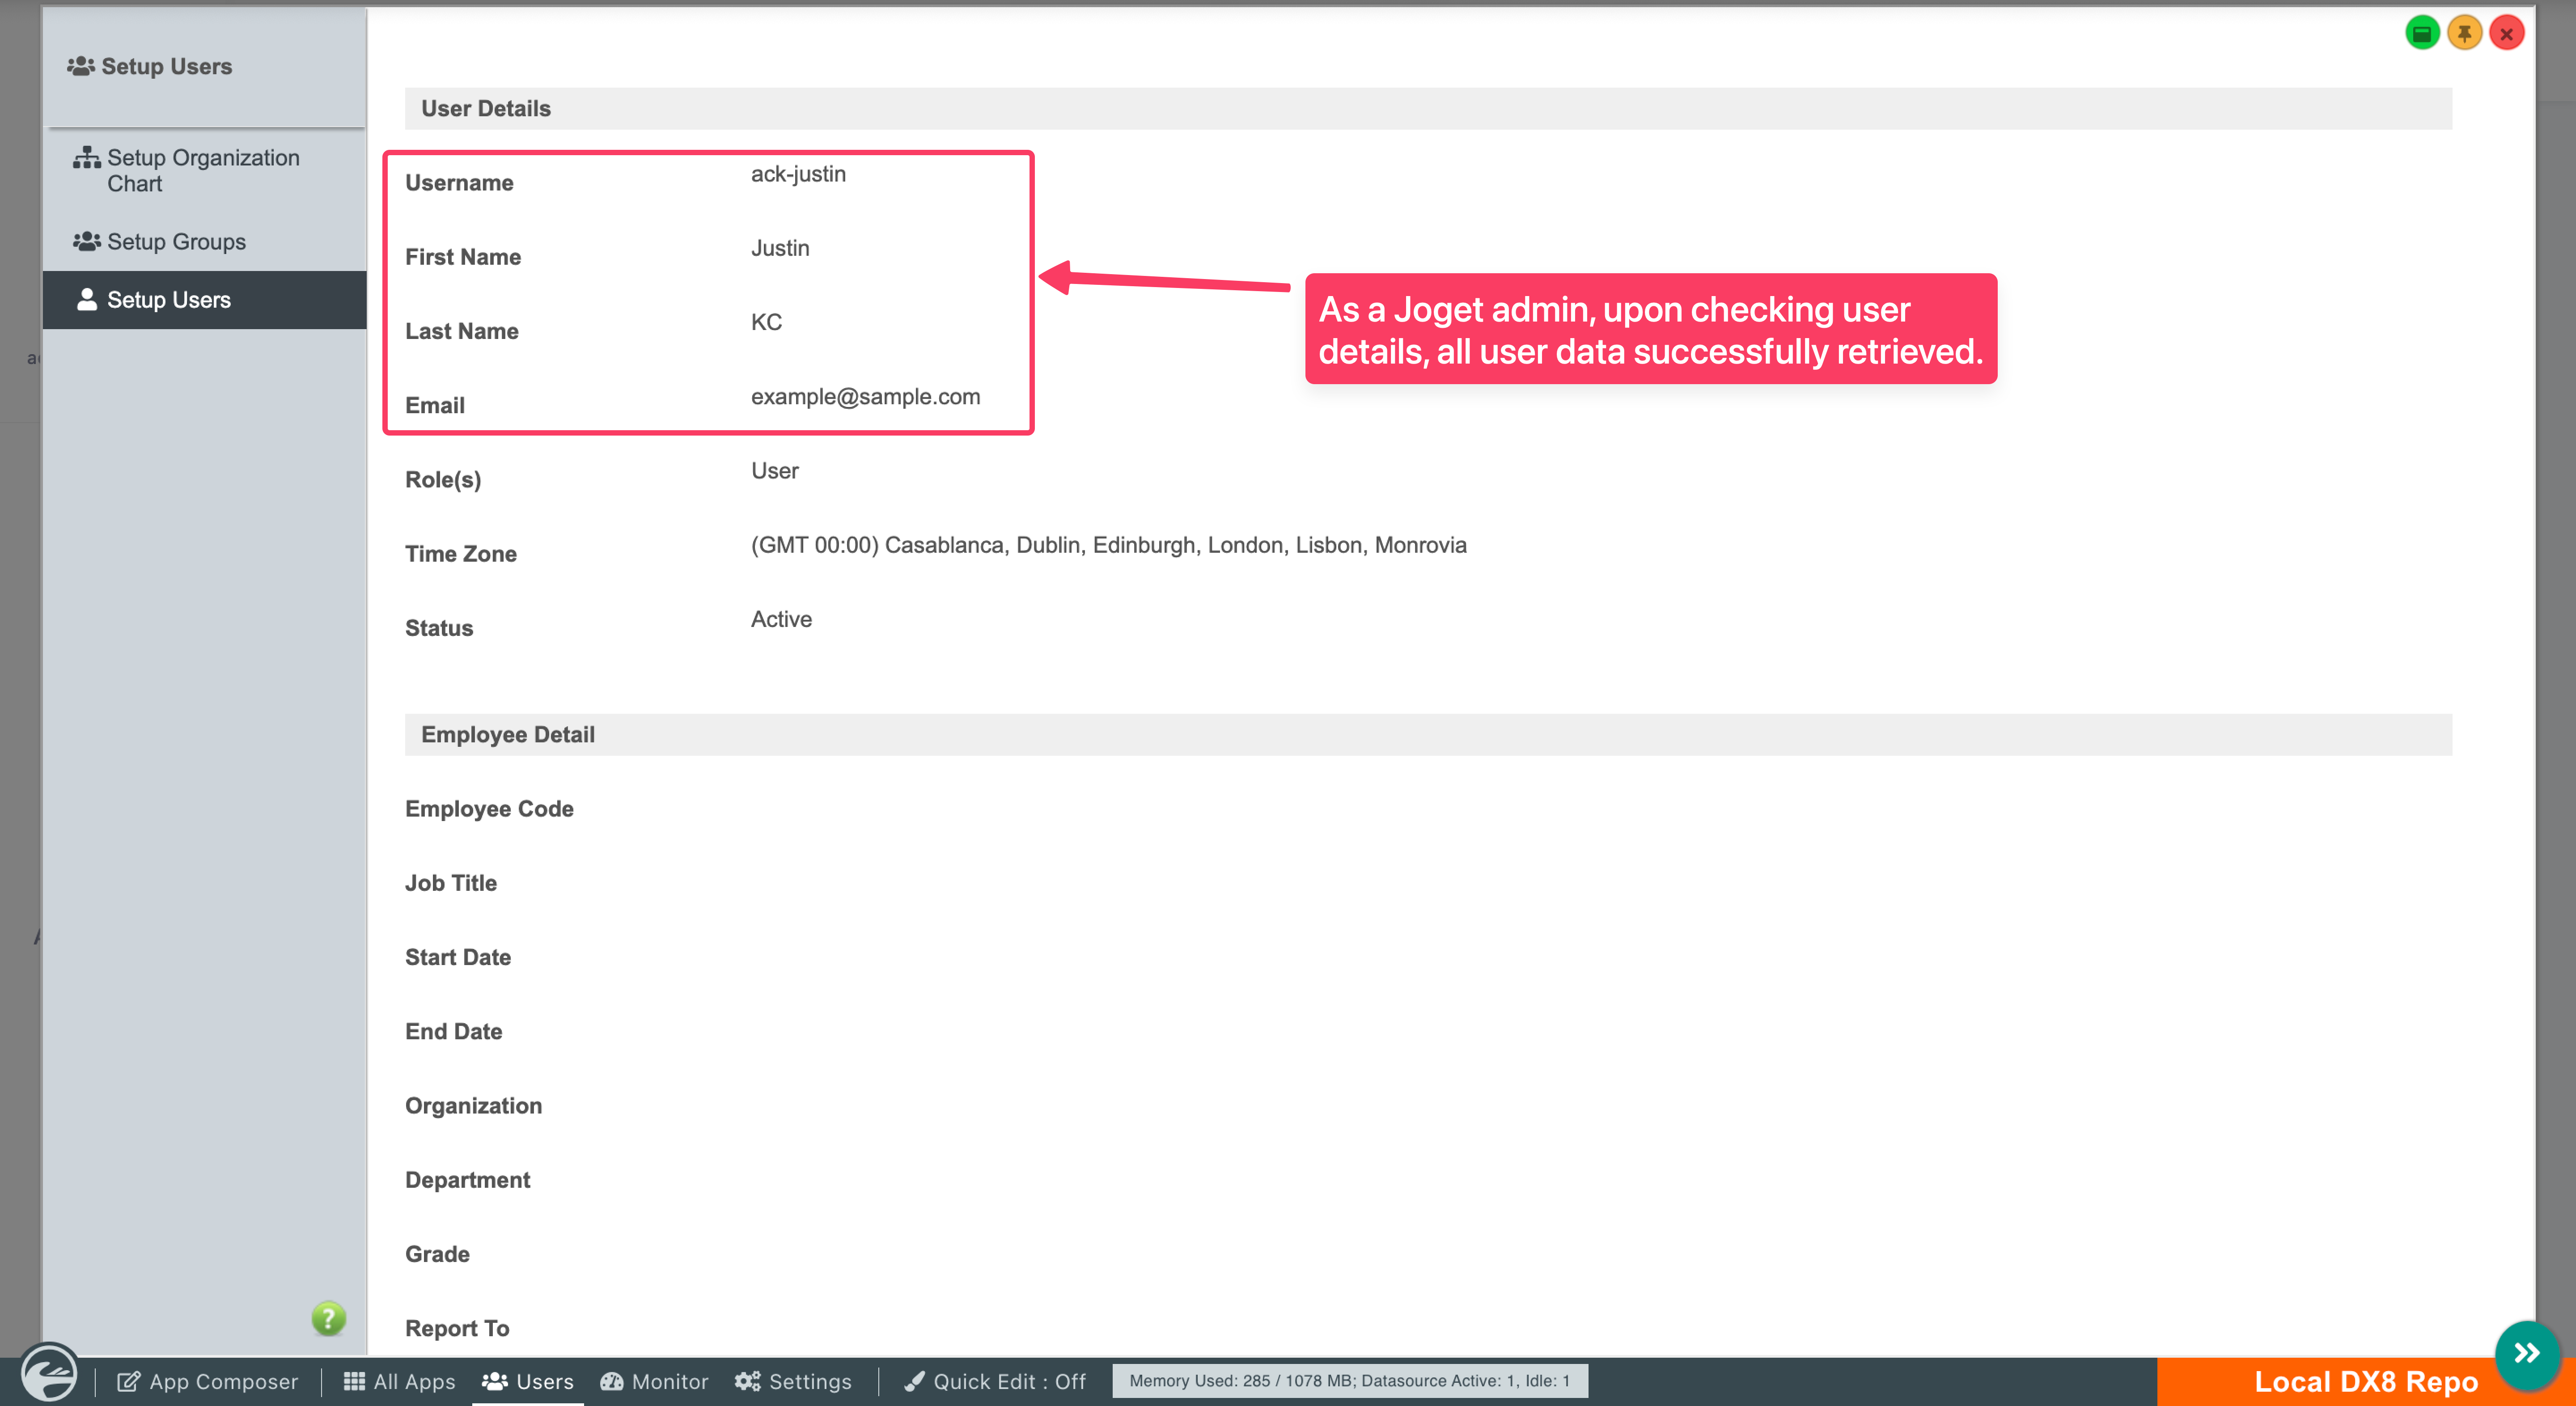The image size is (2576, 1406).
Task: Click the Last Name label
Action: pos(461,331)
